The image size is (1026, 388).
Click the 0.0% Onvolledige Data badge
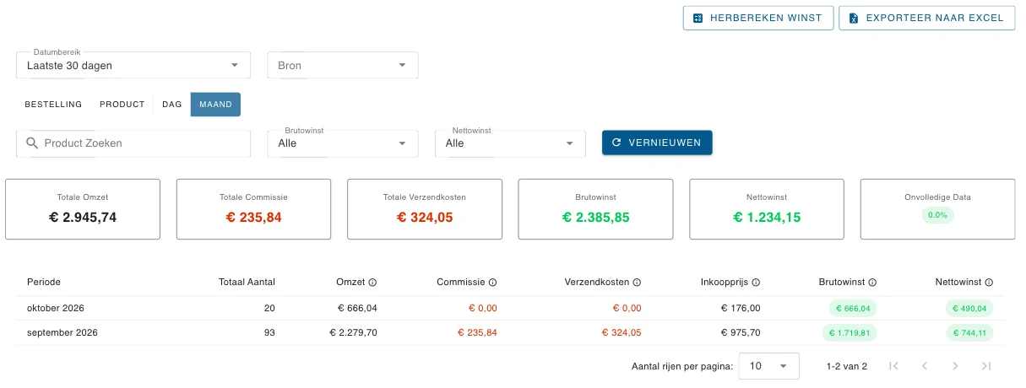tap(937, 215)
